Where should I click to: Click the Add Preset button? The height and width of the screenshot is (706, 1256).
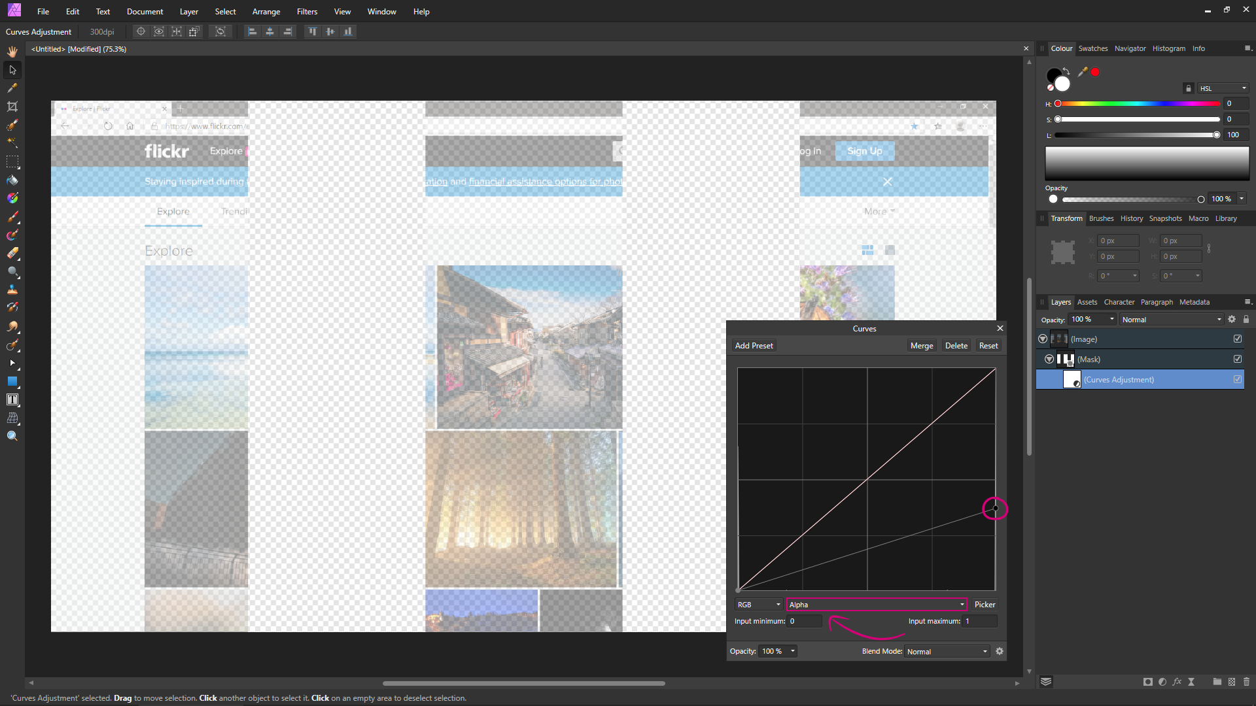click(753, 345)
